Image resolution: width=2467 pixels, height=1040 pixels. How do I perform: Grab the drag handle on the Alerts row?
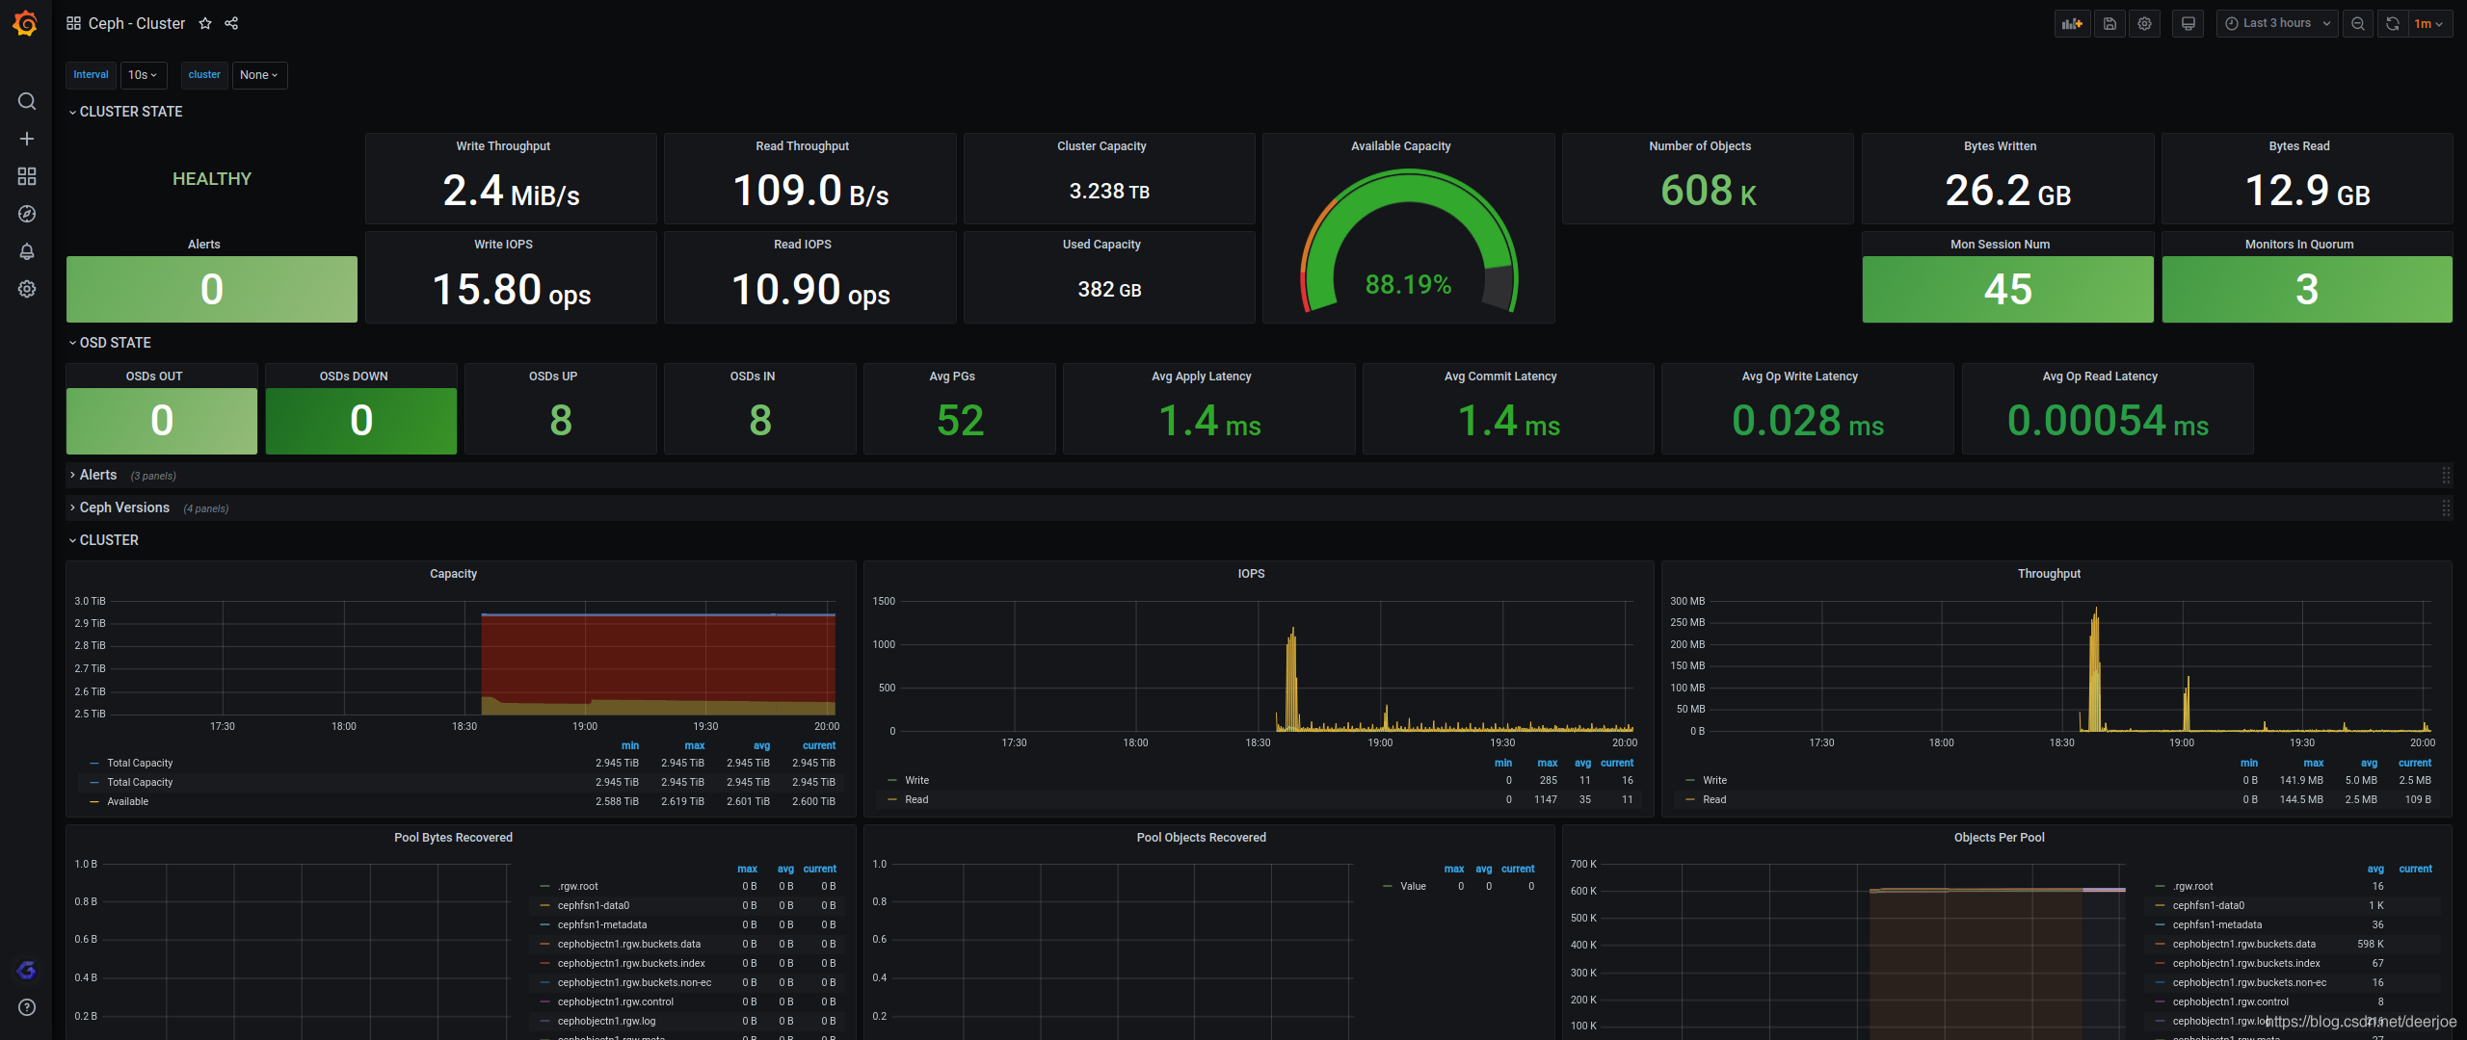pos(2446,475)
